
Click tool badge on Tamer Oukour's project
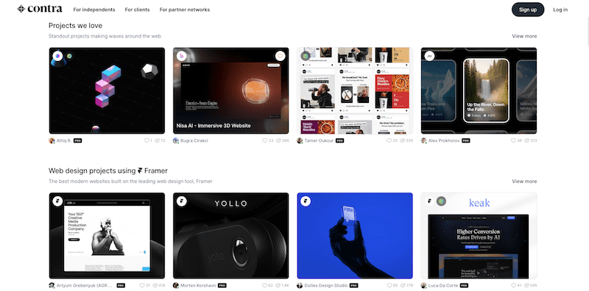pyautogui.click(x=306, y=57)
